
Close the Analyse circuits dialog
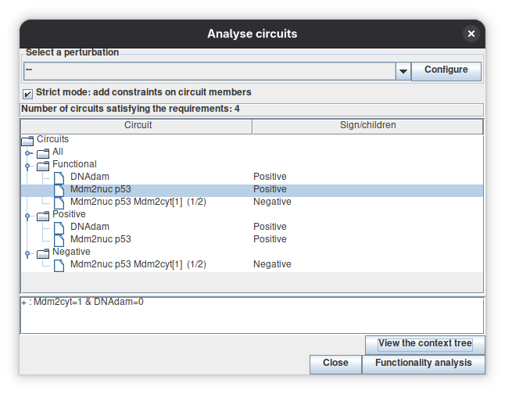[x=471, y=34]
